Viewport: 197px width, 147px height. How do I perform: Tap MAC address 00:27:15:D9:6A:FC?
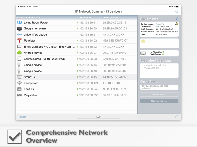tap(115, 53)
